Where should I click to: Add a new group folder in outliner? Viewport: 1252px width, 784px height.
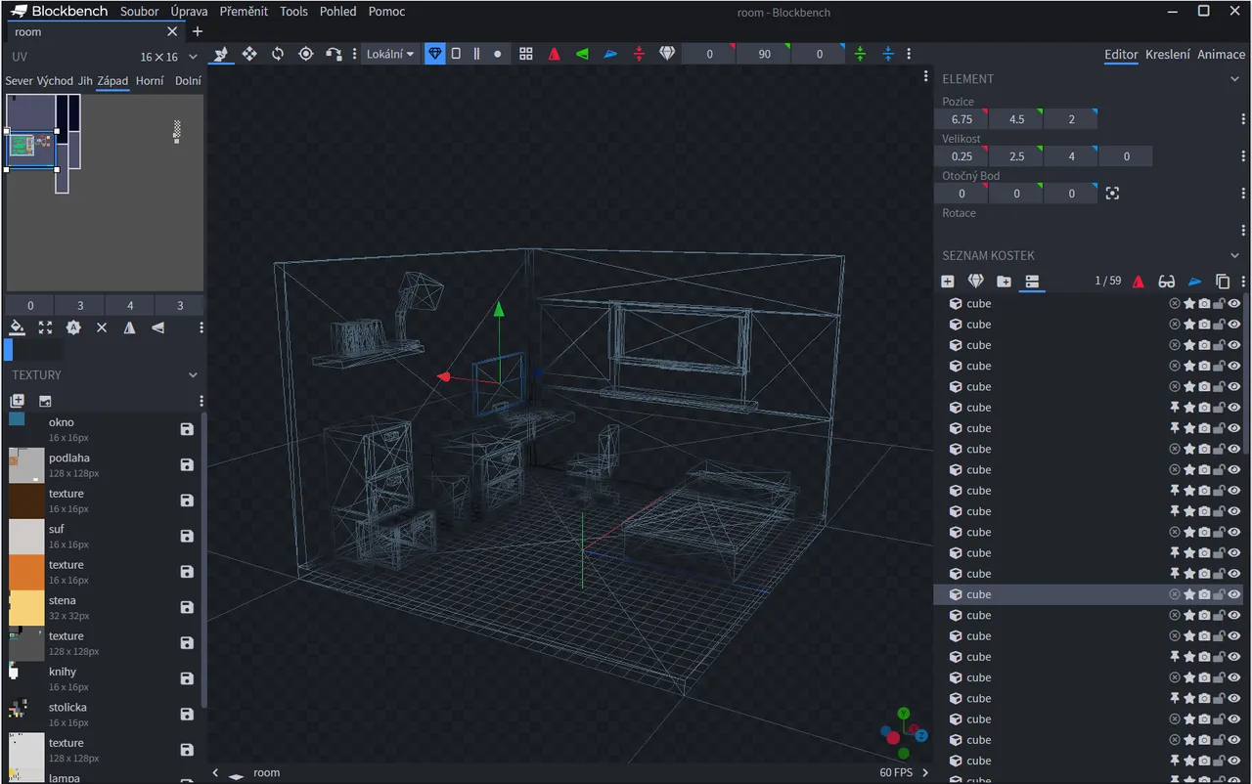click(1004, 281)
